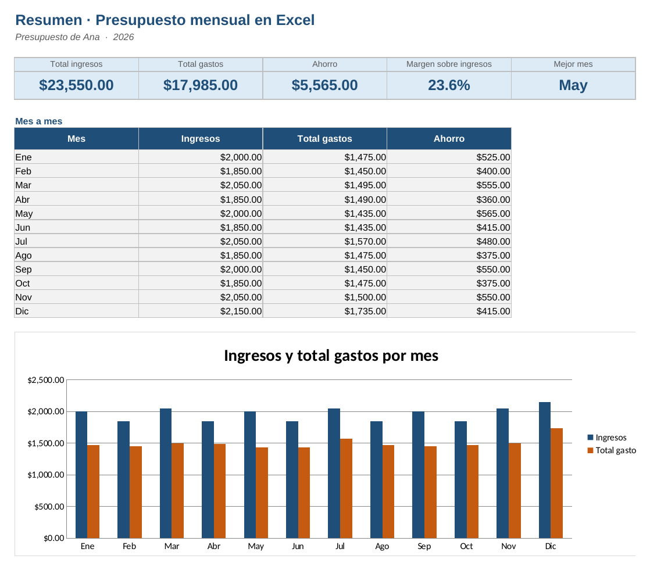Select Mar expenses cell $1,495.00
The width and height of the screenshot is (650, 570).
pos(324,185)
